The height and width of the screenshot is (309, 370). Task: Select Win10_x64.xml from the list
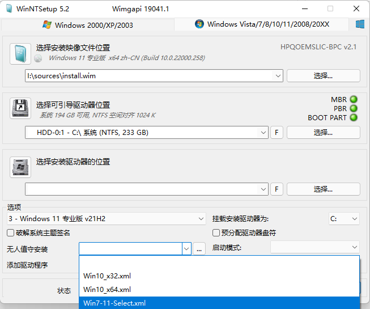(x=219, y=289)
